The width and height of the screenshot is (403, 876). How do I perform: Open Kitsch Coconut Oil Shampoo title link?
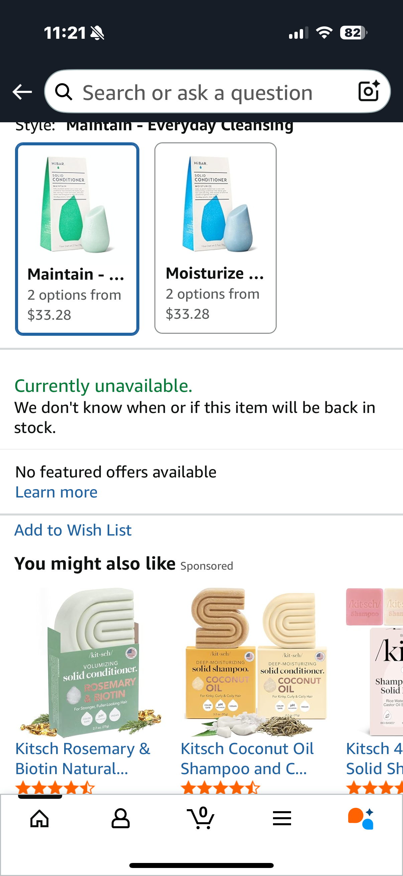pos(247,758)
